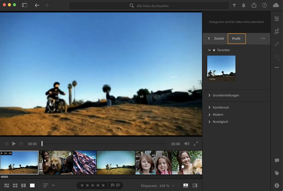Flag the video as picked
The image size is (283, 191).
112,185
